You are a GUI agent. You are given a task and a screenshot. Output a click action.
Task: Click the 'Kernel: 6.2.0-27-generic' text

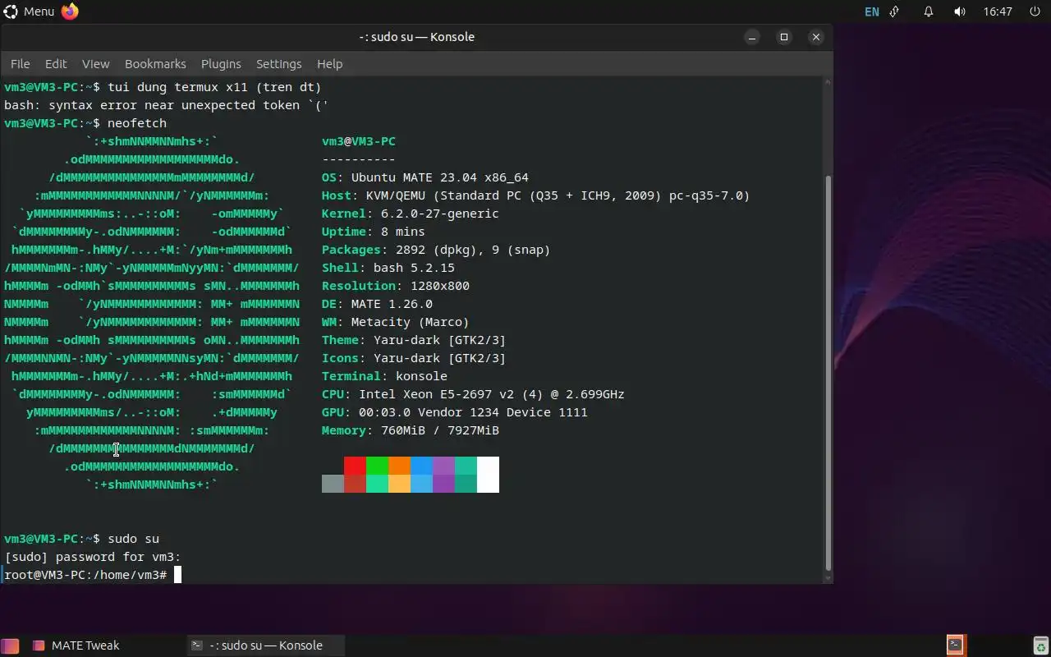[x=411, y=214]
